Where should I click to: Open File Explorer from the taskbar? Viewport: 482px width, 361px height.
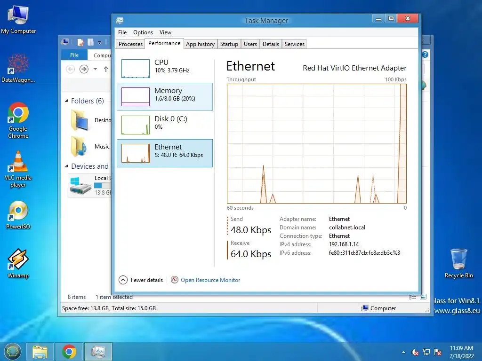point(40,352)
